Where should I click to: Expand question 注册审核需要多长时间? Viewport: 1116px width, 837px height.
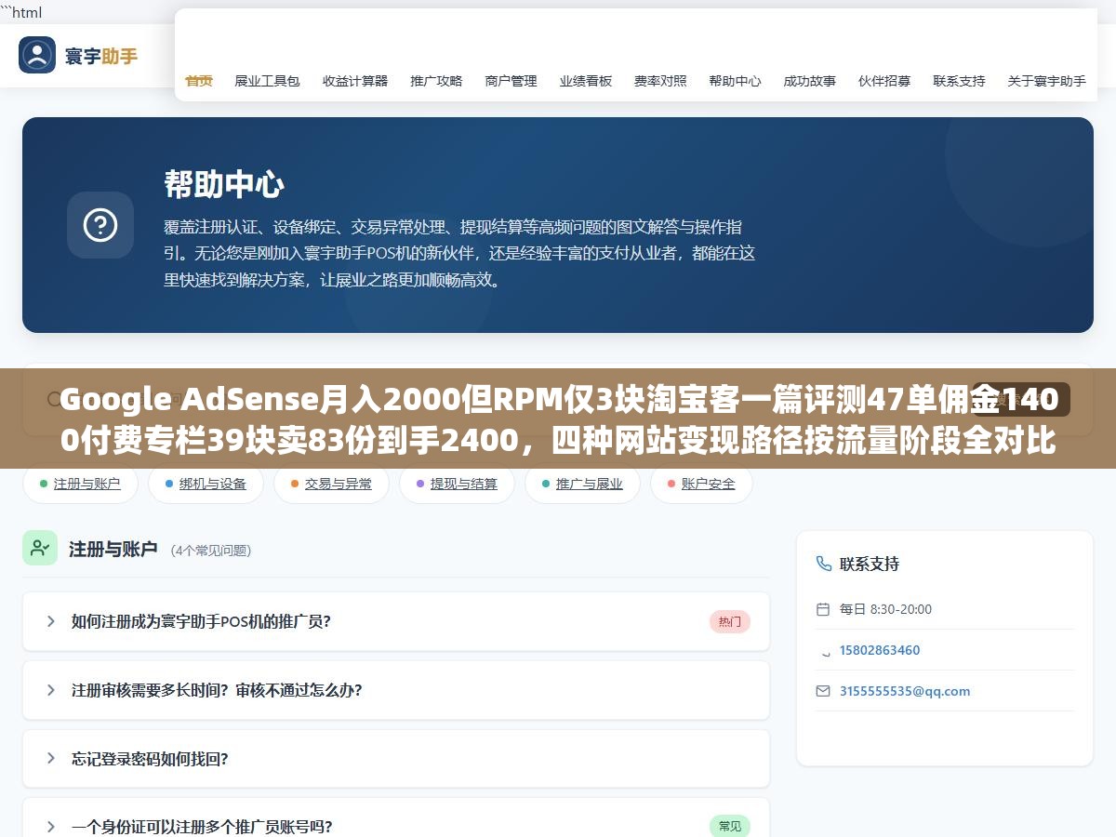[x=396, y=690]
